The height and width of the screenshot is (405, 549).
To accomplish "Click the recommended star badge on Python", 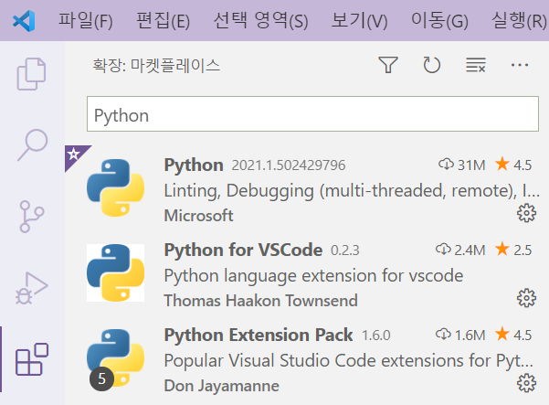I will pyautogui.click(x=74, y=155).
